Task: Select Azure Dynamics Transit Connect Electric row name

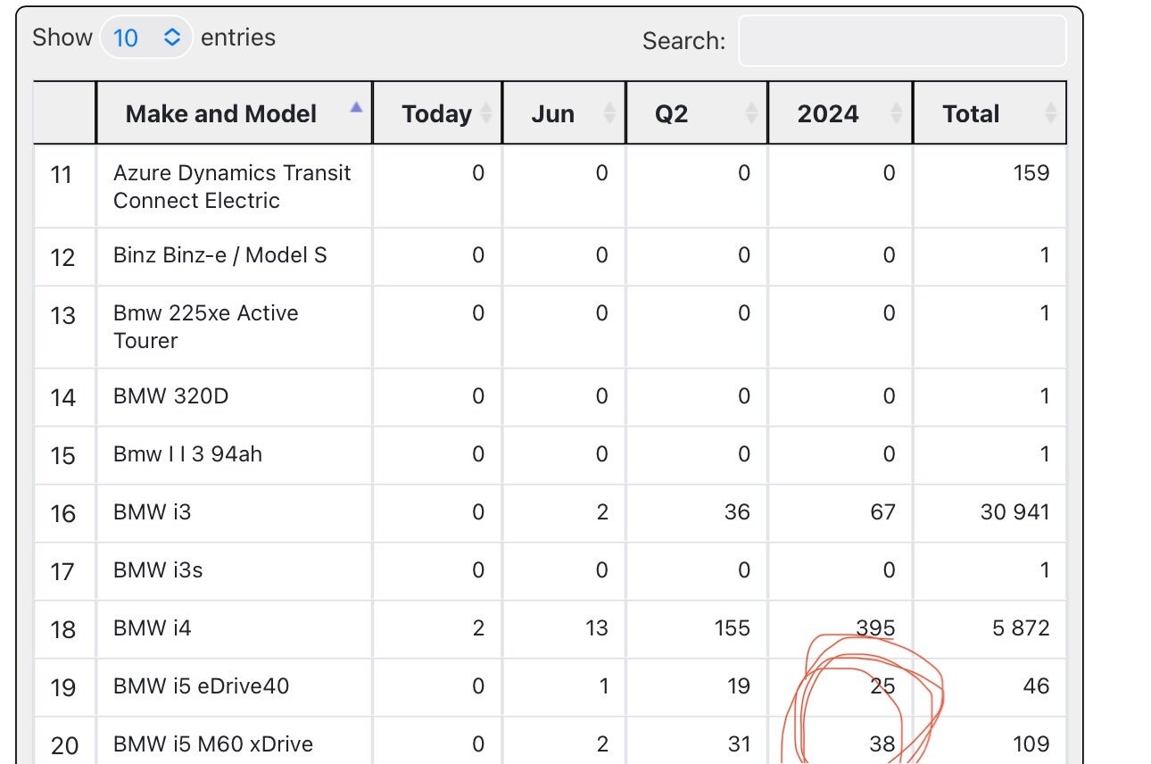Action: pos(232,187)
